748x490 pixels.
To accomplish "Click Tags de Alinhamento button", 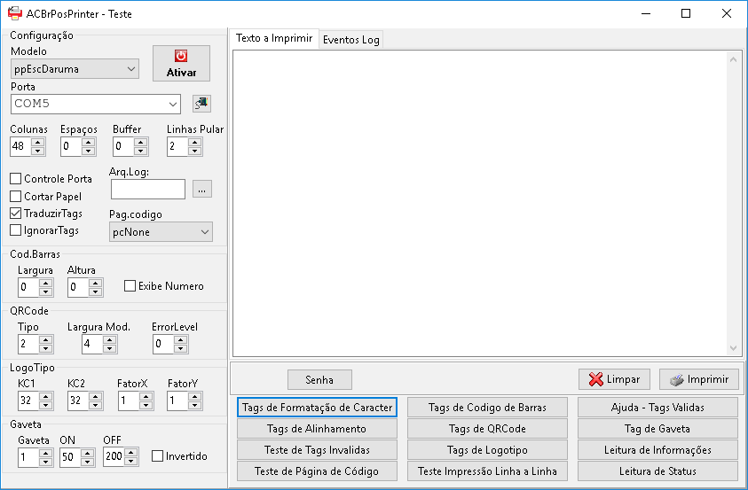I will (x=318, y=429).
